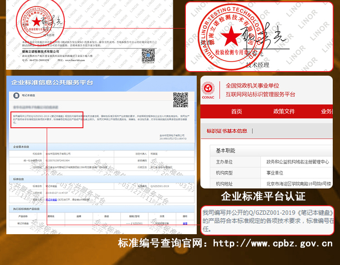Select the 标识证书基本信息 tab

tap(227, 131)
